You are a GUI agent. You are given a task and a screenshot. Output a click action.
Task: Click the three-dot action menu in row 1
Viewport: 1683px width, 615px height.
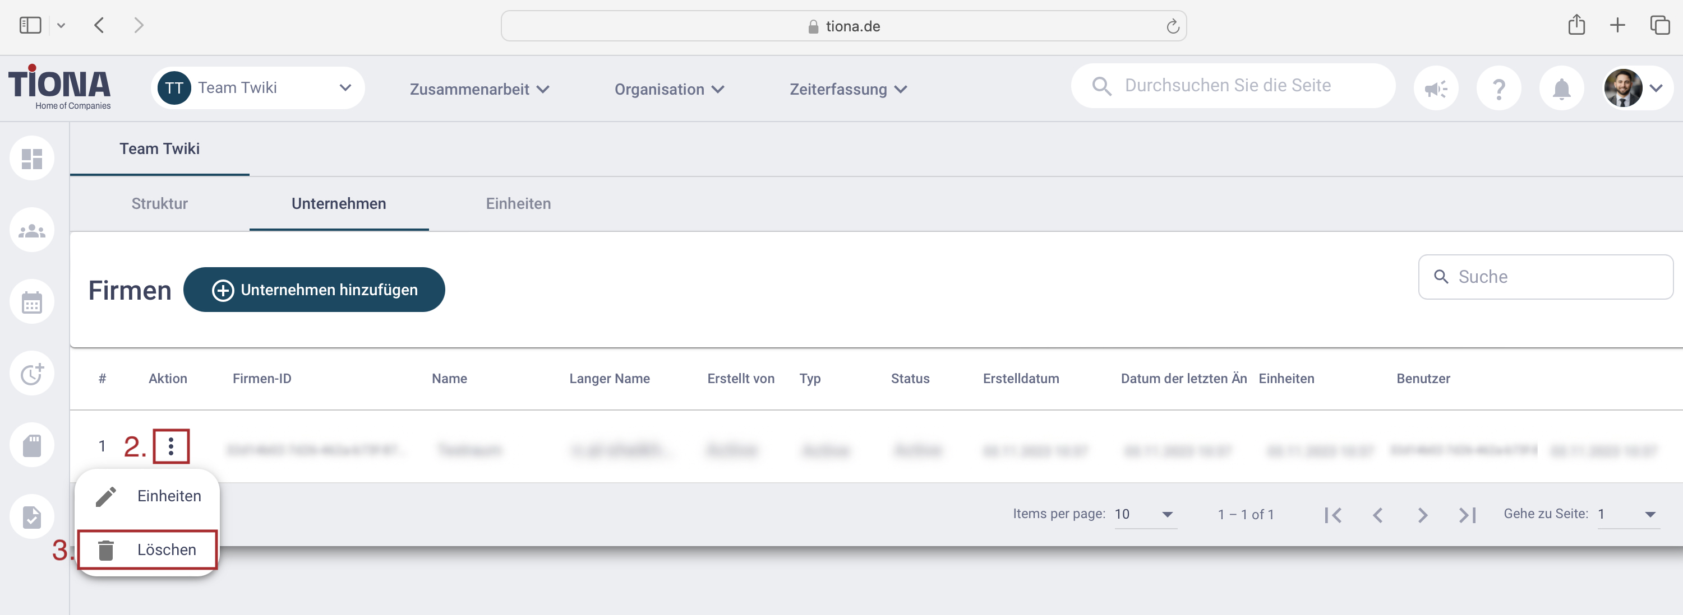(171, 446)
